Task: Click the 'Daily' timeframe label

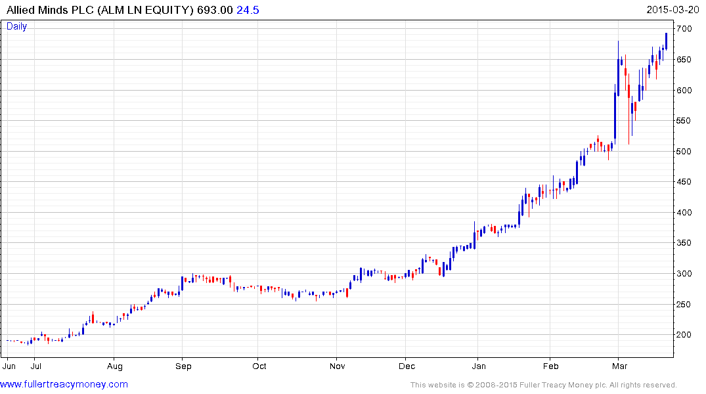Action: tap(17, 26)
